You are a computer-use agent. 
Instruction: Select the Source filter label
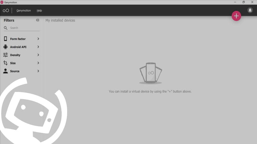click(x=15, y=71)
